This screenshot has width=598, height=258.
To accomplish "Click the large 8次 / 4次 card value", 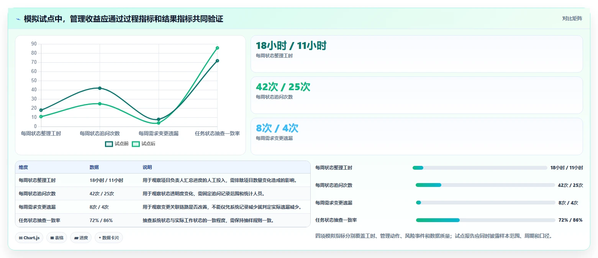I will (277, 128).
